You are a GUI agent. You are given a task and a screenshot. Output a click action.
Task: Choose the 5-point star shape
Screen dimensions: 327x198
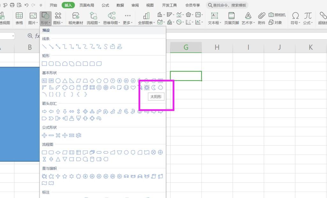[65, 176]
